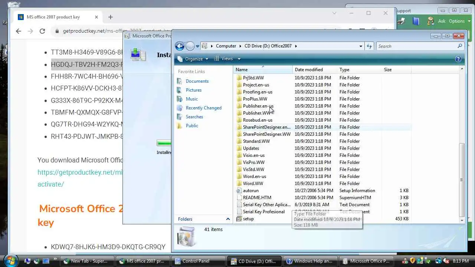Click the Explorer Back navigation arrow
475x267 pixels.
tap(180, 46)
